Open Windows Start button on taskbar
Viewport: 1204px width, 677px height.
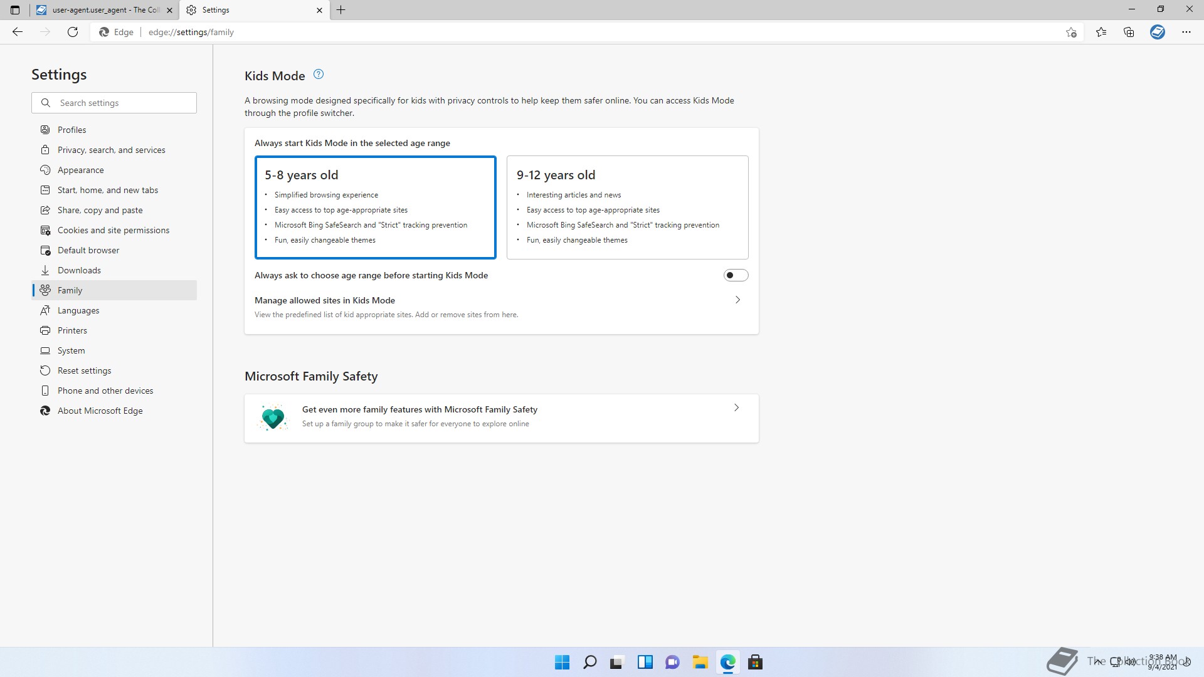562,662
